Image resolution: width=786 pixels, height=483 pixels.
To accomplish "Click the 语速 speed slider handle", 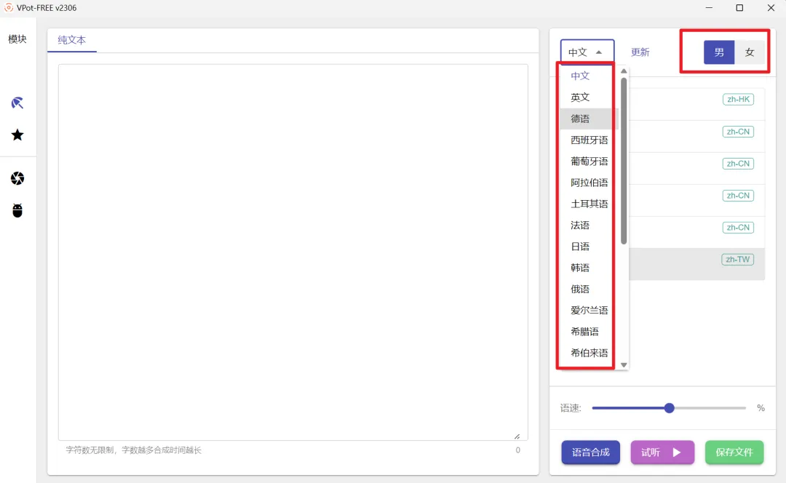I will click(670, 408).
